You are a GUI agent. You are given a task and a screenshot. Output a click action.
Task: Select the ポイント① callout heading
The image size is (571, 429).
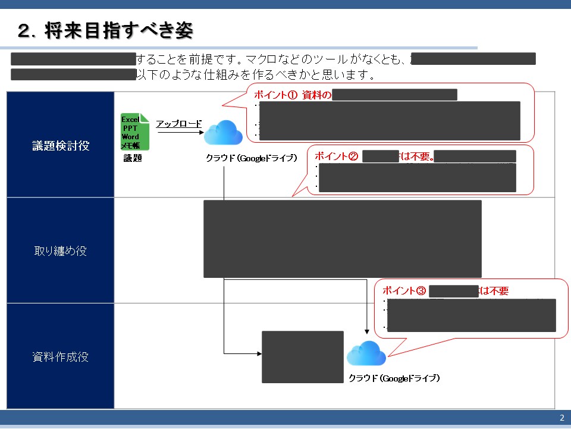293,95
